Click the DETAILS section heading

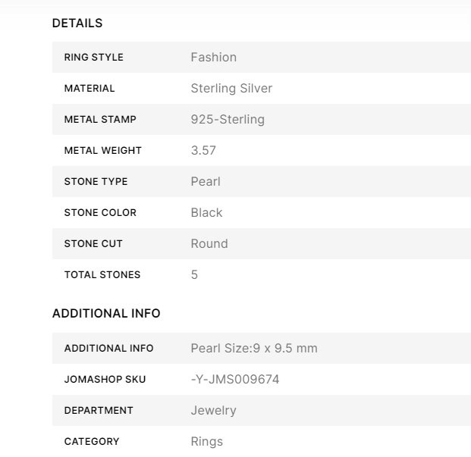(77, 23)
